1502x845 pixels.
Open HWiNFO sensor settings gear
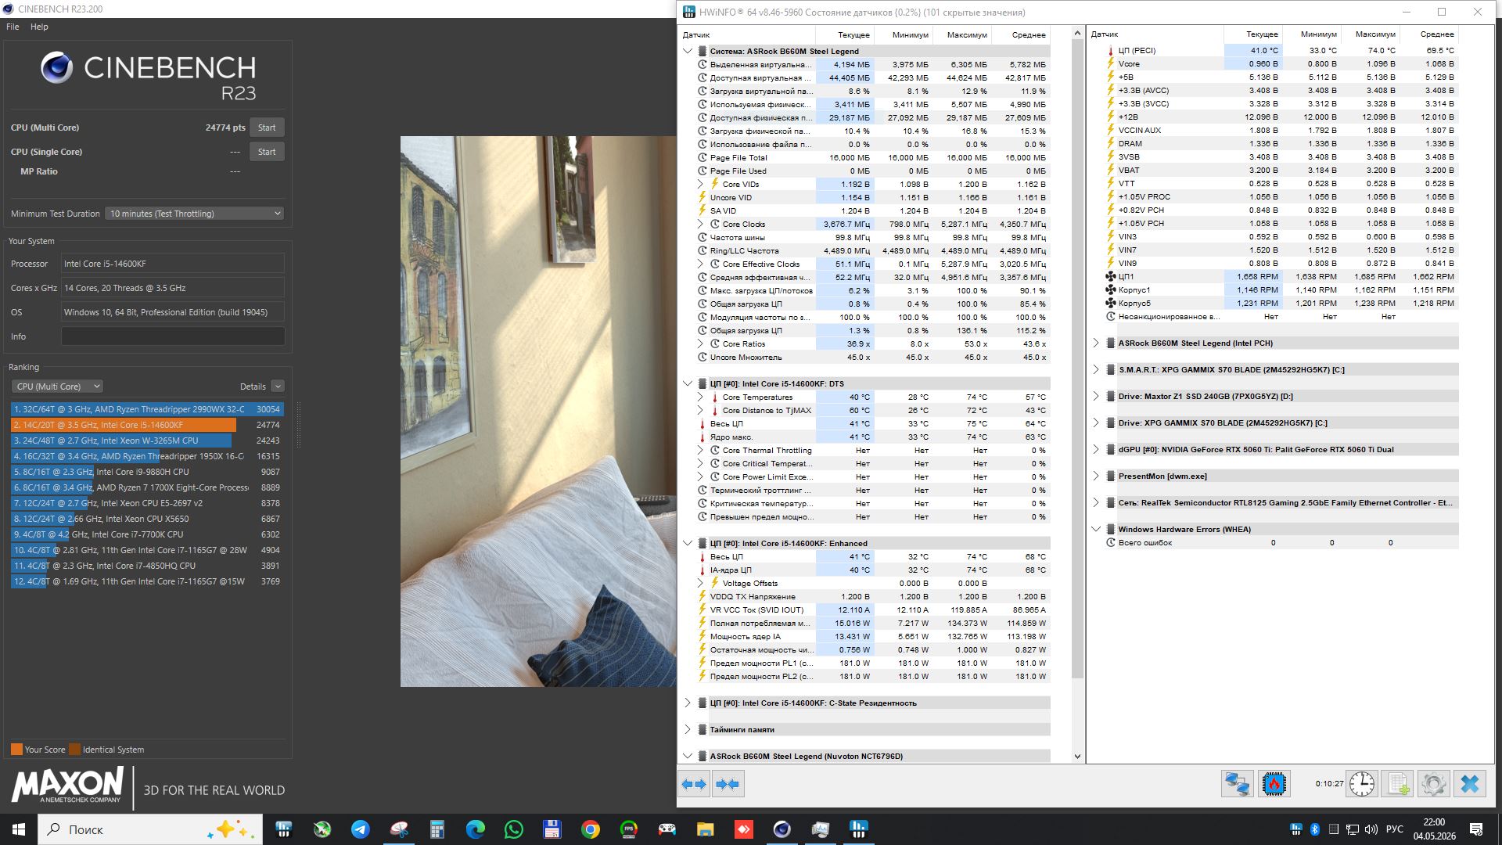point(1433,784)
